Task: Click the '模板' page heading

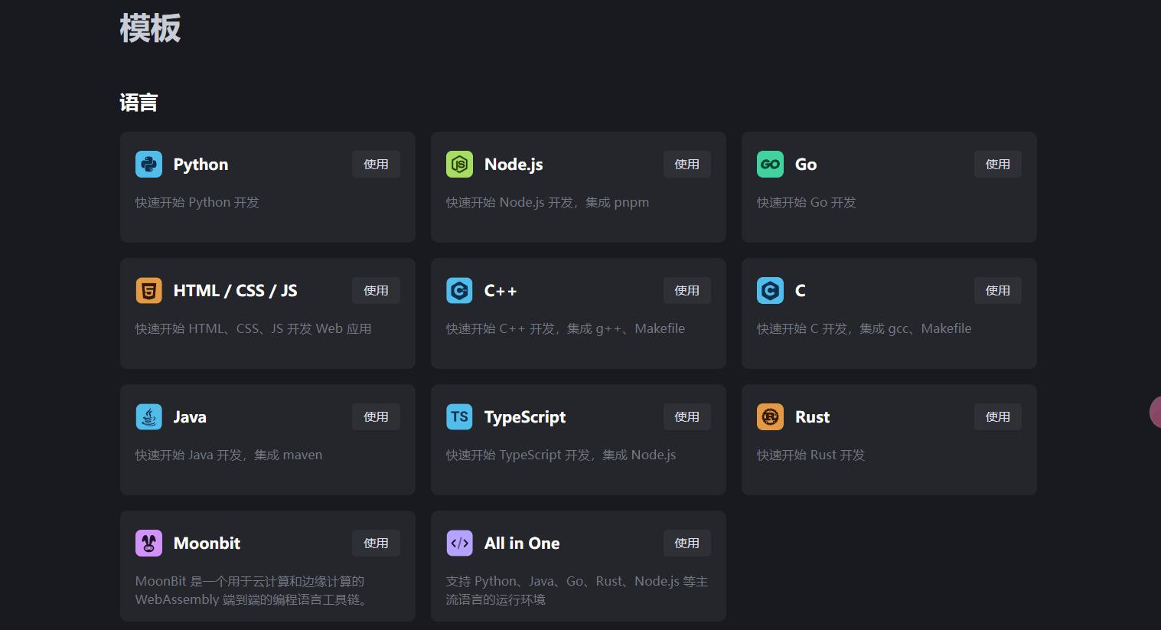Action: coord(150,28)
